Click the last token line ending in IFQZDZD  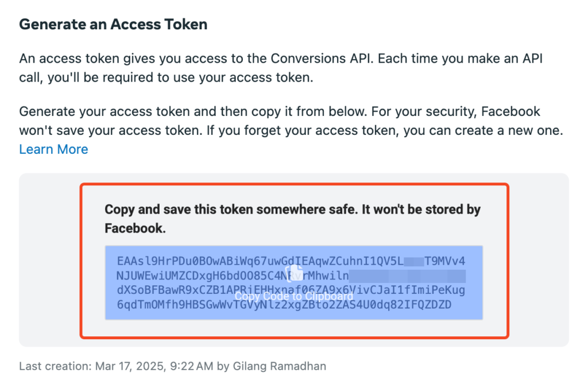pos(284,305)
